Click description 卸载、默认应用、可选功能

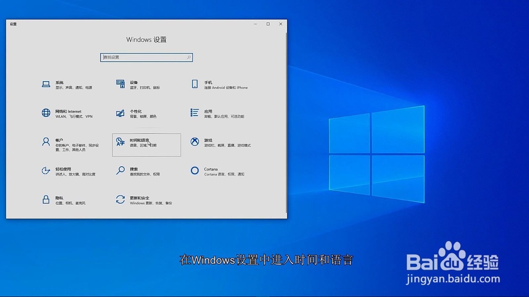coord(224,116)
